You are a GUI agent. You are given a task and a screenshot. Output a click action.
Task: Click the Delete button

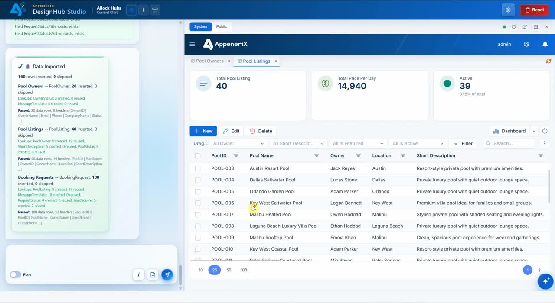(x=261, y=131)
